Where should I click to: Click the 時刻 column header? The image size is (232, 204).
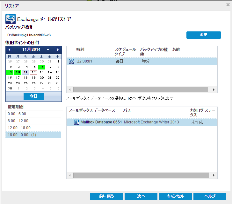coord(80,49)
